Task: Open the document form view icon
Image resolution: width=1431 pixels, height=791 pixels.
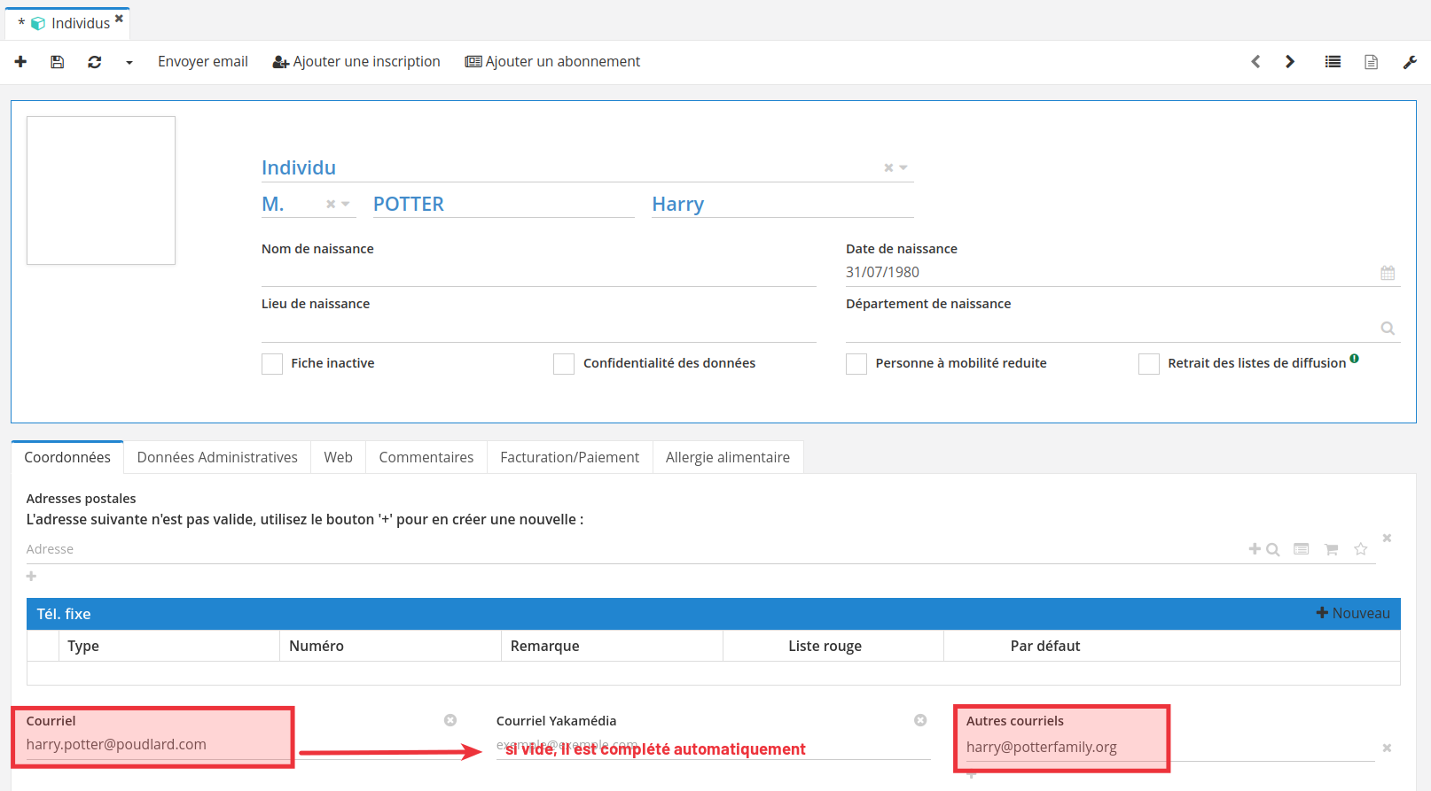Action: (1371, 62)
